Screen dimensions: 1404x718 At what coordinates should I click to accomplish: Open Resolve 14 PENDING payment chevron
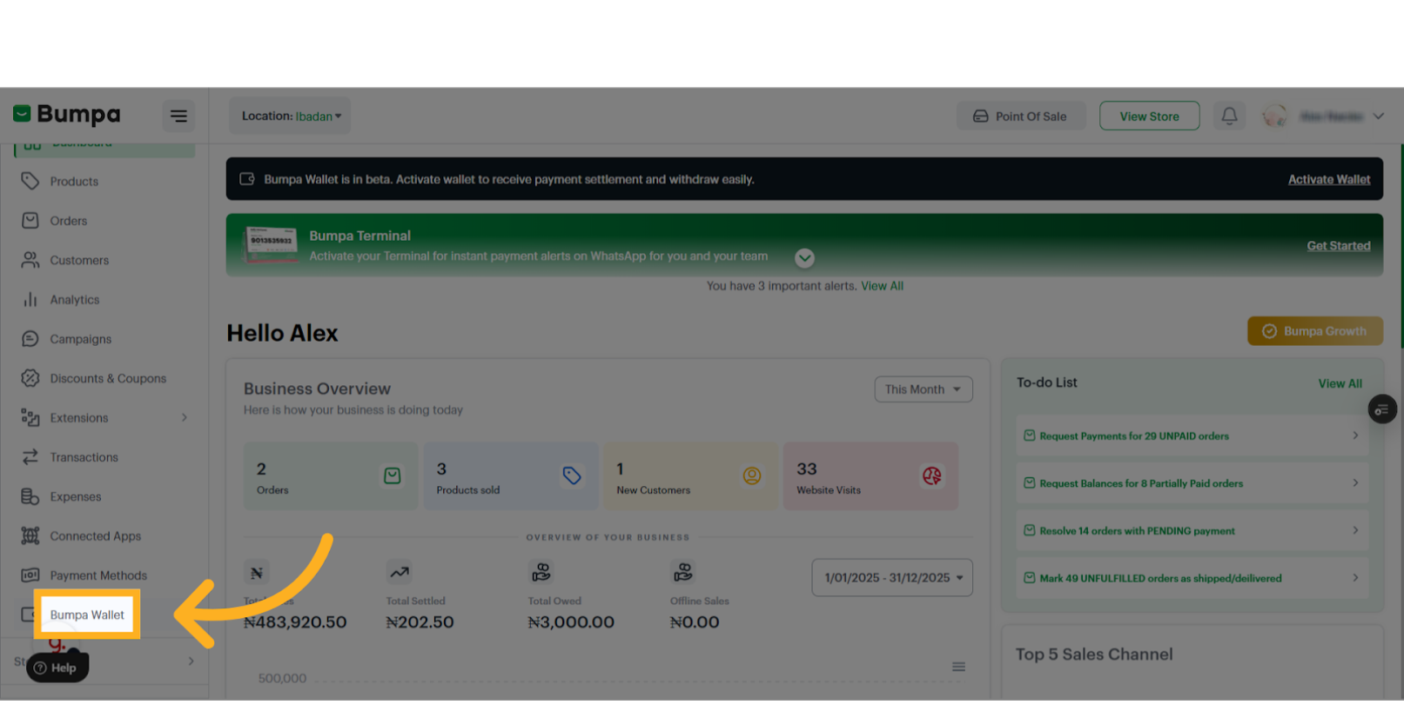click(1355, 530)
